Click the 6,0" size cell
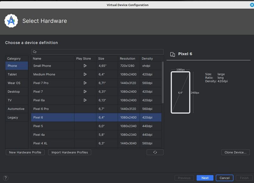Screen dimensions: 254x183 [107, 126]
